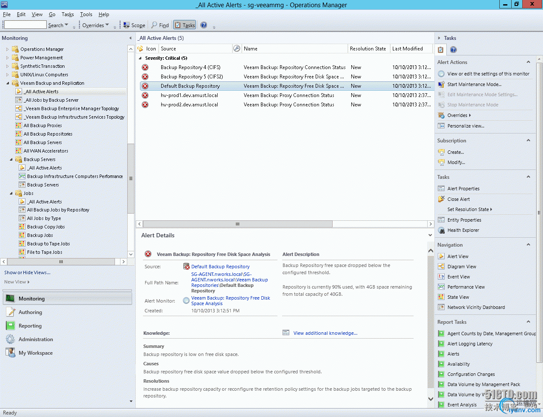Open All Backup Proxies state view
Screen dimensions: 543x417
tap(43, 125)
